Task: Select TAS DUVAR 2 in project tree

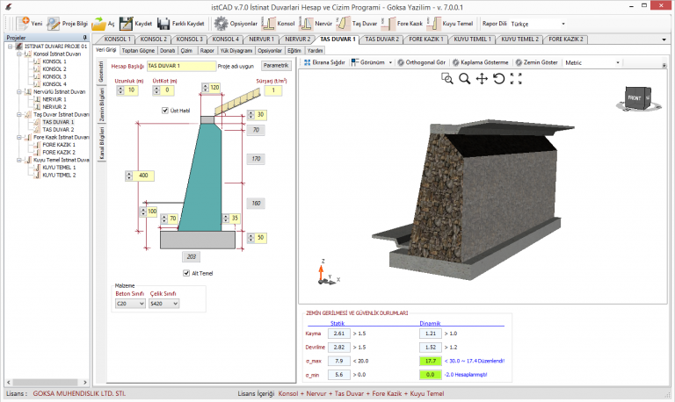Action: coord(58,129)
